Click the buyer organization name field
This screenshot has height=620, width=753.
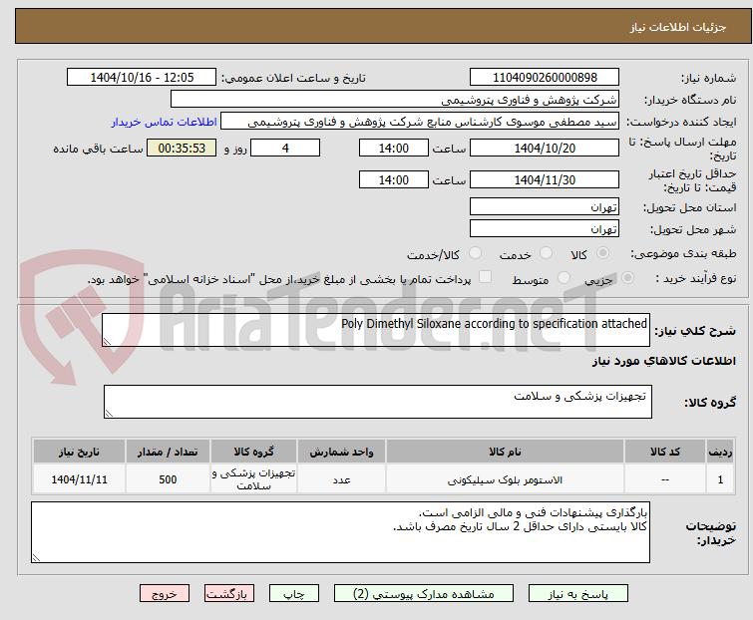pos(395,100)
